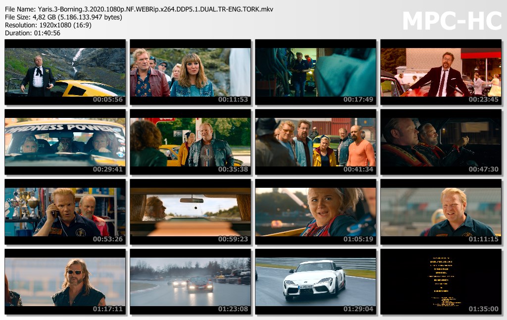507x320 pixels.
Task: Open the Madness Power car frame at 00:29:41
Action: (x=65, y=142)
